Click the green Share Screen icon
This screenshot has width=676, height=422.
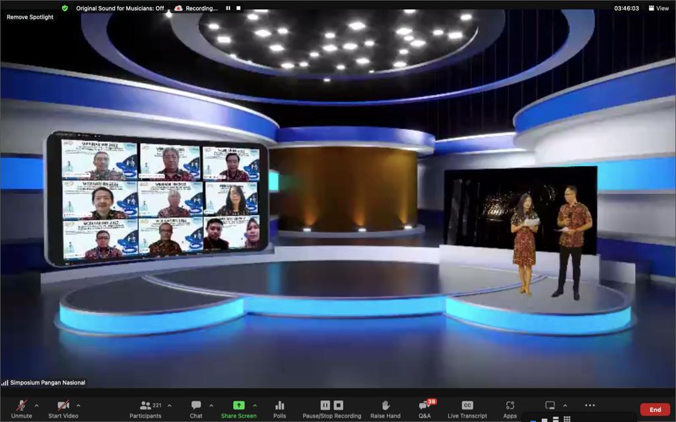tap(238, 406)
